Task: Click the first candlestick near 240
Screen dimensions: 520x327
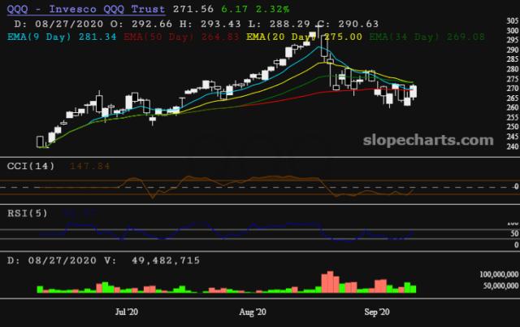Action: click(x=40, y=142)
